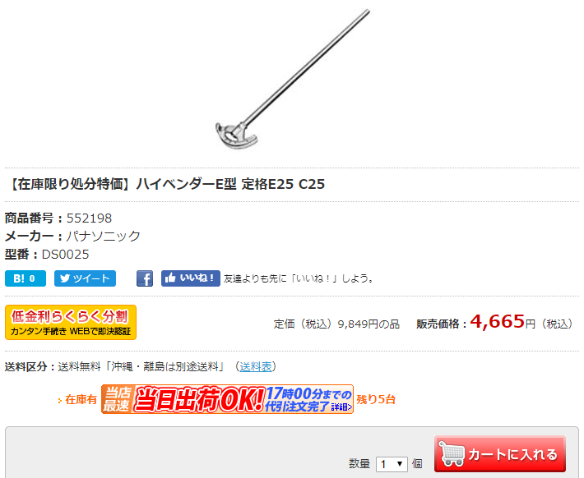The image size is (584, 478).
Task: Click the Hatena bookmark B! button
Action: pyautogui.click(x=25, y=278)
